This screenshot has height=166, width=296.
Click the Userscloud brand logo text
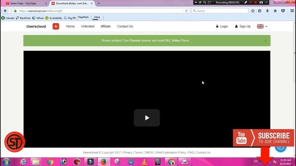click(36, 26)
